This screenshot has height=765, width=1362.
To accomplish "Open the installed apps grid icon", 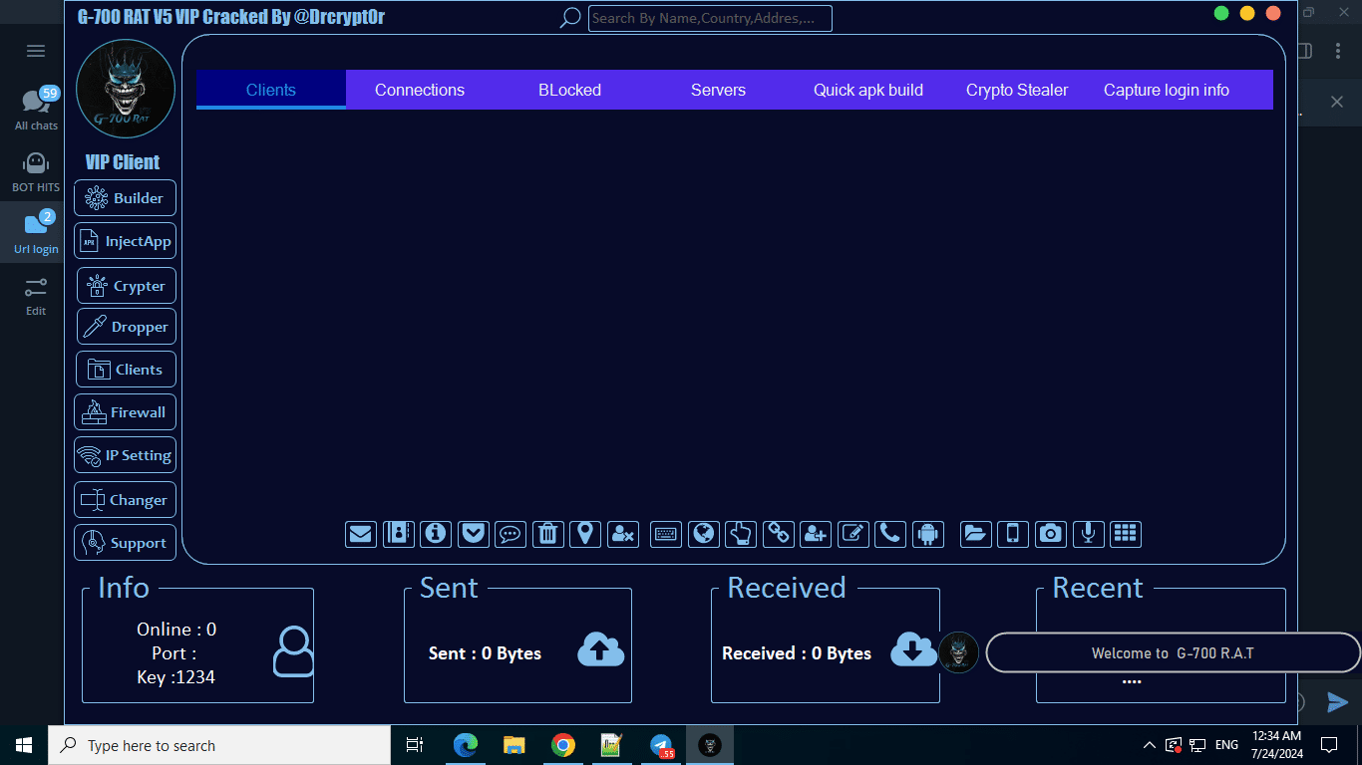I will pyautogui.click(x=1126, y=534).
